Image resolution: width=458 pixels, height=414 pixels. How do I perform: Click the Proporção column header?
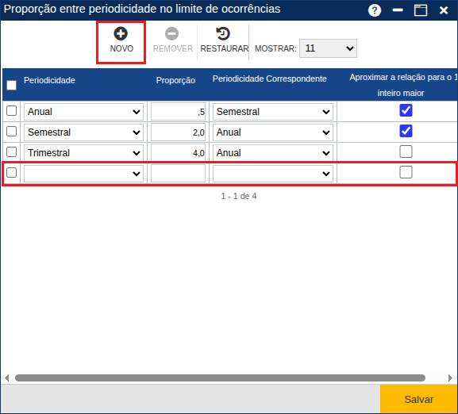tap(175, 80)
